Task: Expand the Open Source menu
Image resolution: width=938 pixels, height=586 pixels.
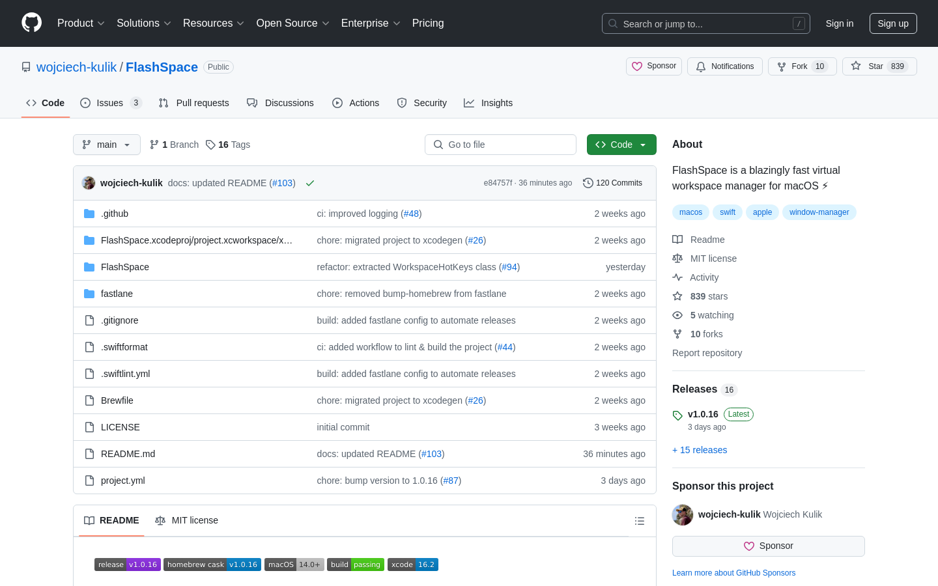Action: [x=293, y=23]
